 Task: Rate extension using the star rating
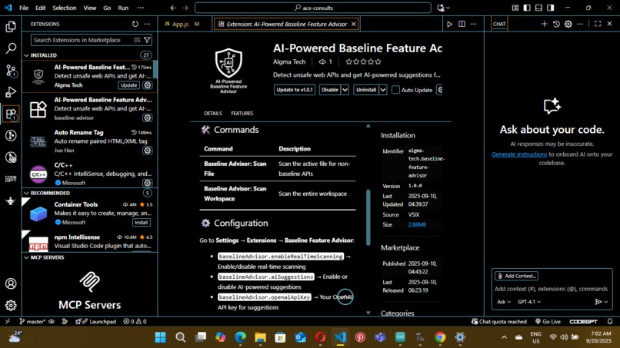tap(363, 61)
